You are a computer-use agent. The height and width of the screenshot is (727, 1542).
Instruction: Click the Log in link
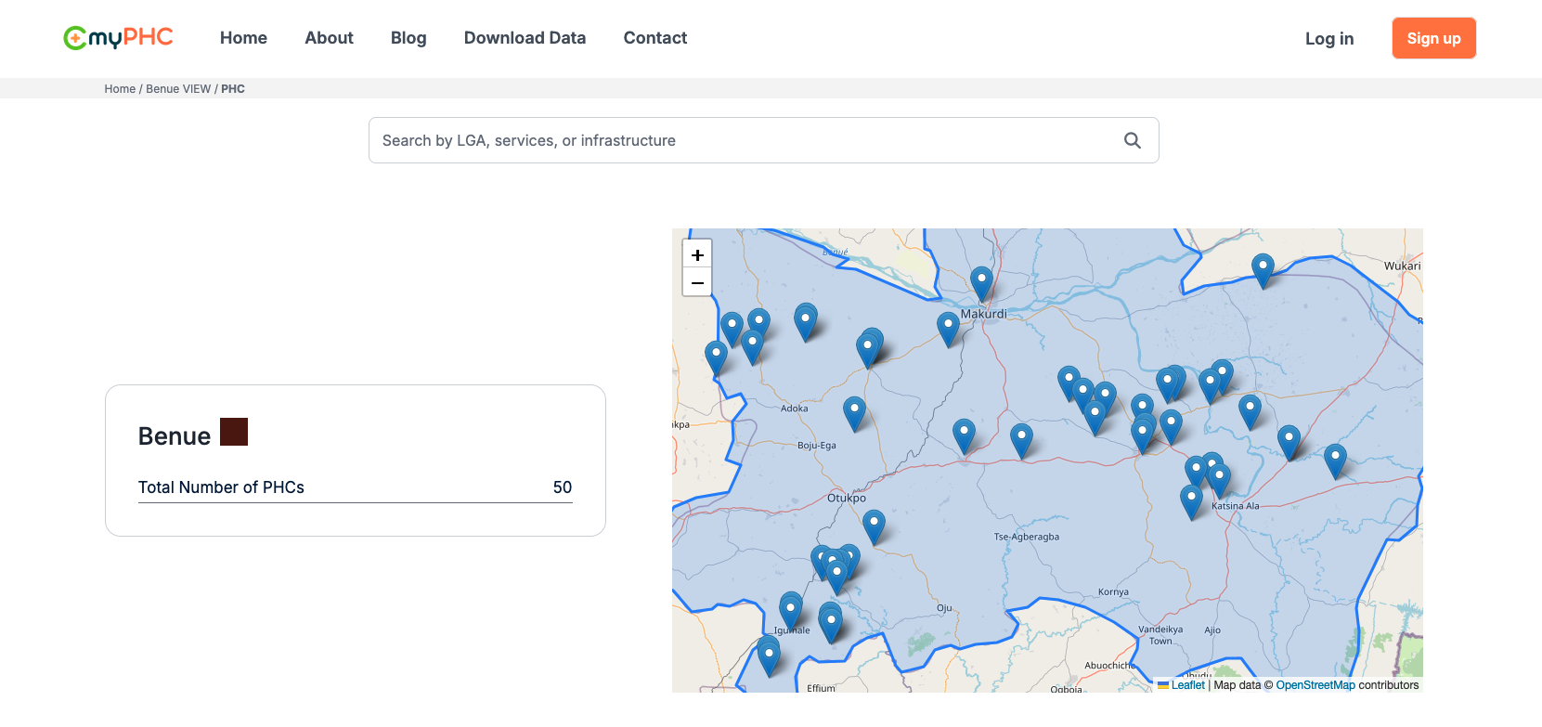[x=1328, y=39]
